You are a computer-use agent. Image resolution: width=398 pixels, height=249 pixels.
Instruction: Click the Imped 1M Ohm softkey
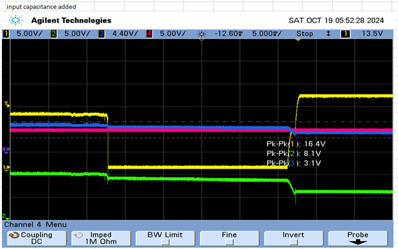click(x=101, y=238)
